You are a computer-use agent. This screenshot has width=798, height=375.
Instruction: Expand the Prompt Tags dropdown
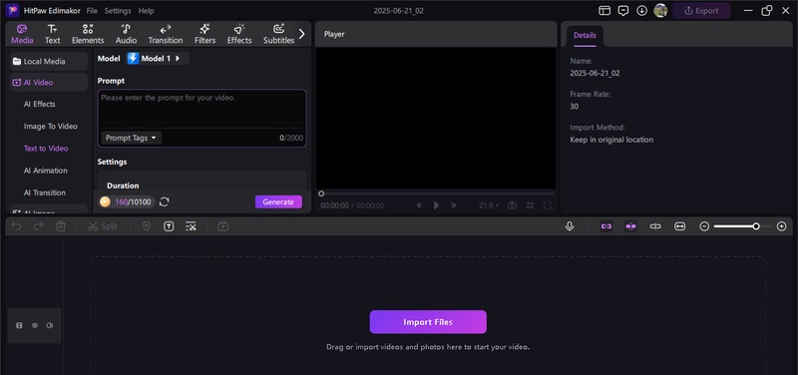(x=131, y=138)
